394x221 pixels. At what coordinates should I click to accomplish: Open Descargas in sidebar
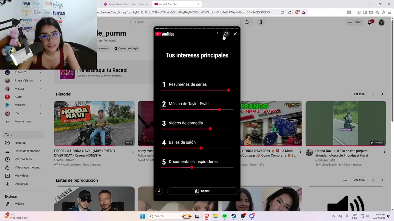tap(23, 184)
